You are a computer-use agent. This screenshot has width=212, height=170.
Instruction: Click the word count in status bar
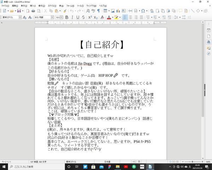coord(38,162)
